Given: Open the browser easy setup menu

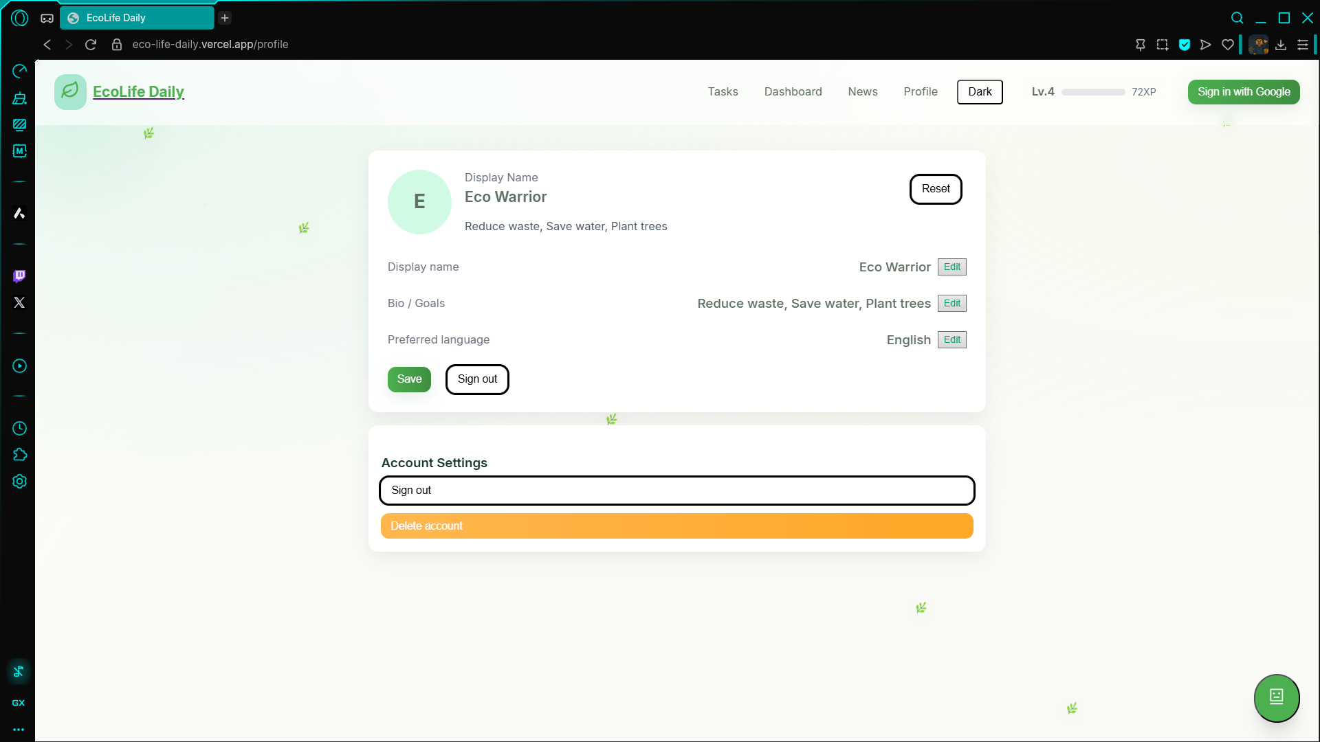Looking at the screenshot, I should [x=1303, y=45].
